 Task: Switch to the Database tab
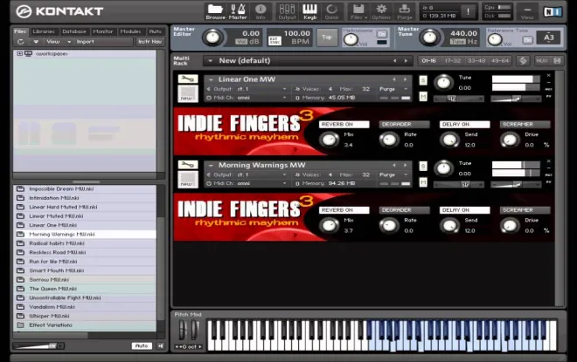[74, 31]
